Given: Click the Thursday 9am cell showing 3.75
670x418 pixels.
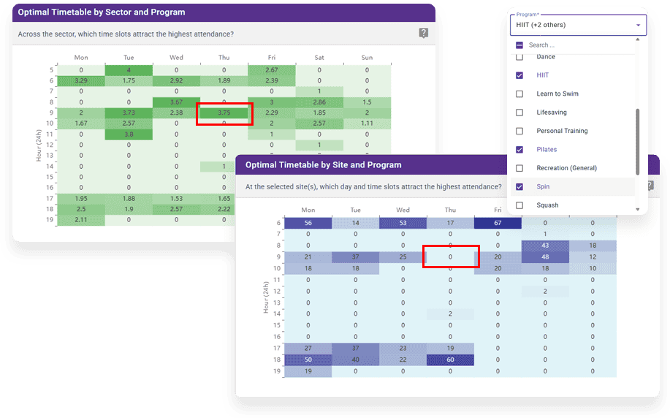Looking at the screenshot, I should pos(224,113).
